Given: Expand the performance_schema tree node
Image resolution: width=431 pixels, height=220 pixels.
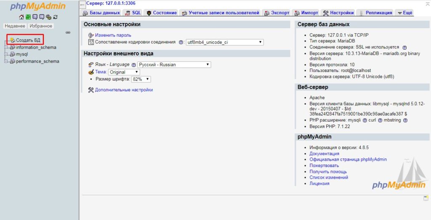Looking at the screenshot, I should [x=6, y=61].
